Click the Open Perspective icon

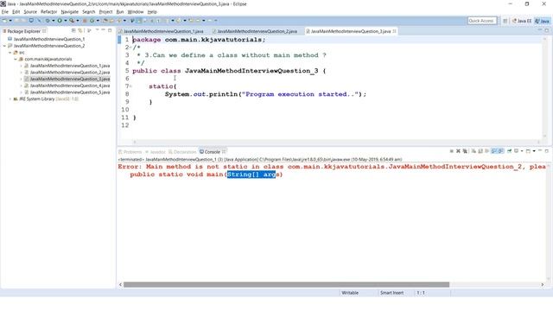(x=505, y=21)
